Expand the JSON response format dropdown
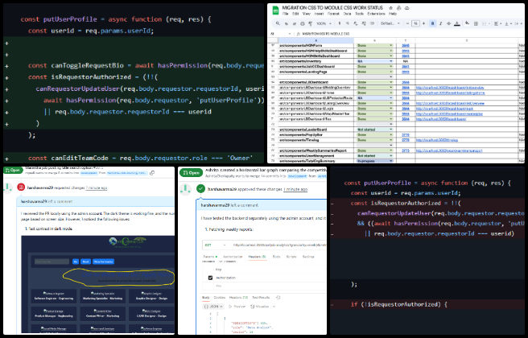 tap(213, 307)
